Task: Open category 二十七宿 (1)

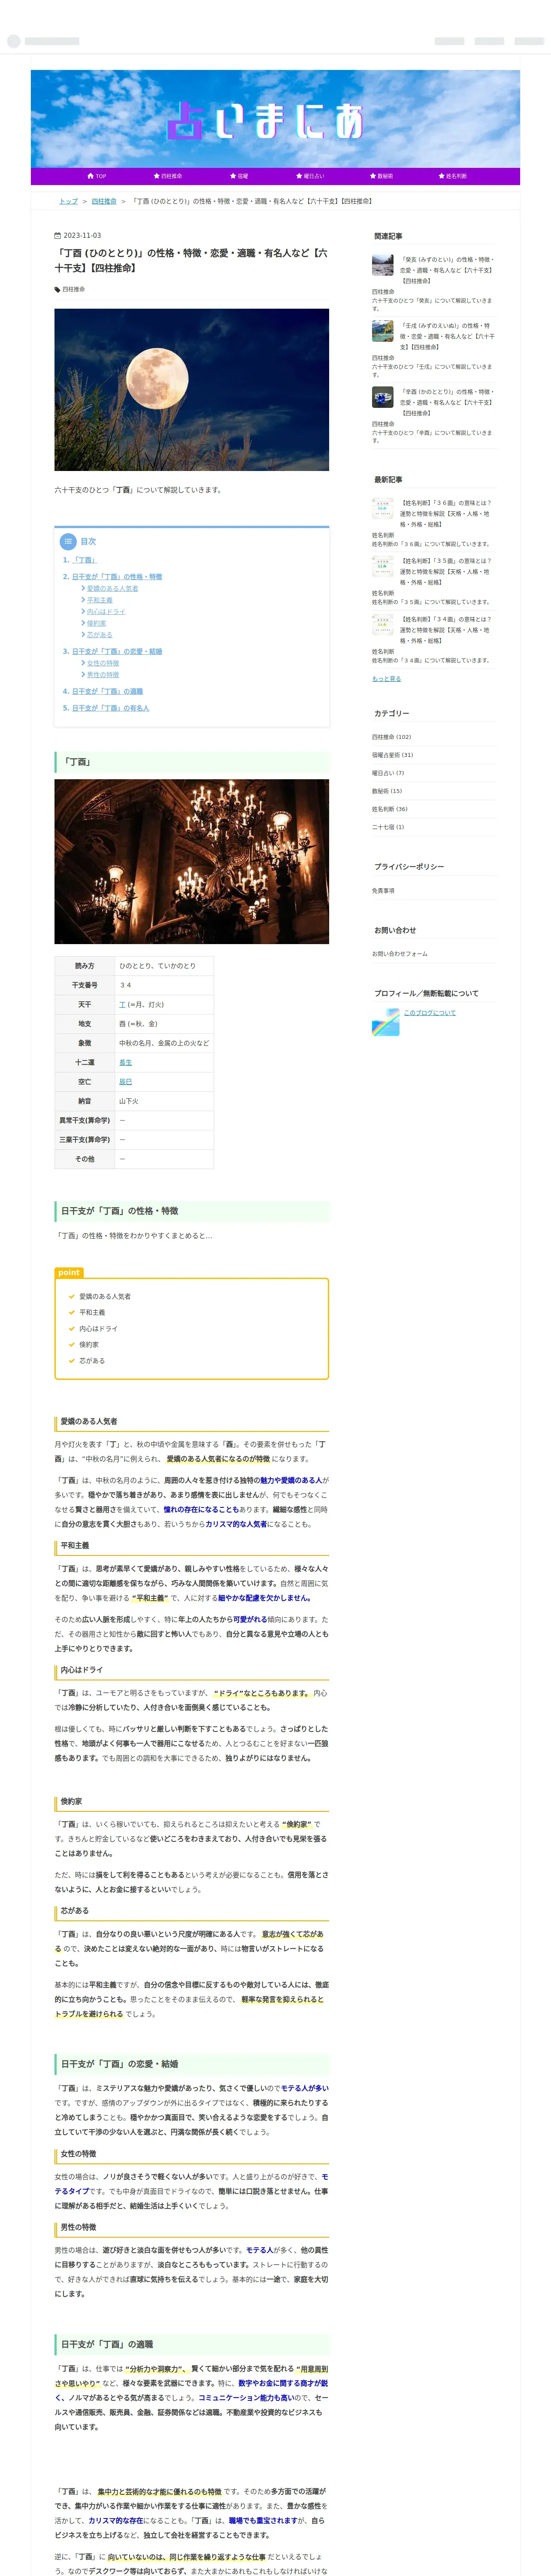Action: [388, 827]
